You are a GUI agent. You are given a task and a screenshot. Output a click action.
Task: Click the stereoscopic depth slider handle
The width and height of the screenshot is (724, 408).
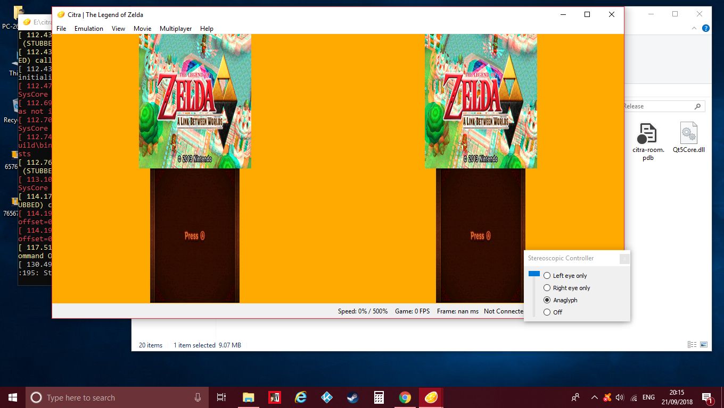(x=534, y=274)
